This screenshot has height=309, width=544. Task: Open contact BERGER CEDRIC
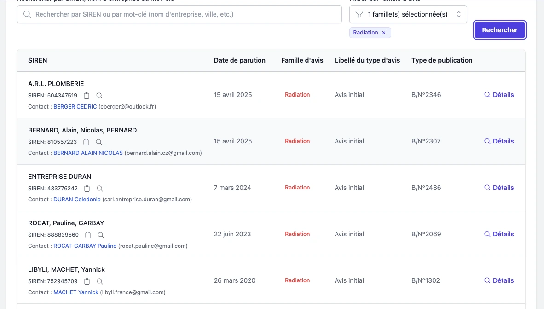point(75,107)
